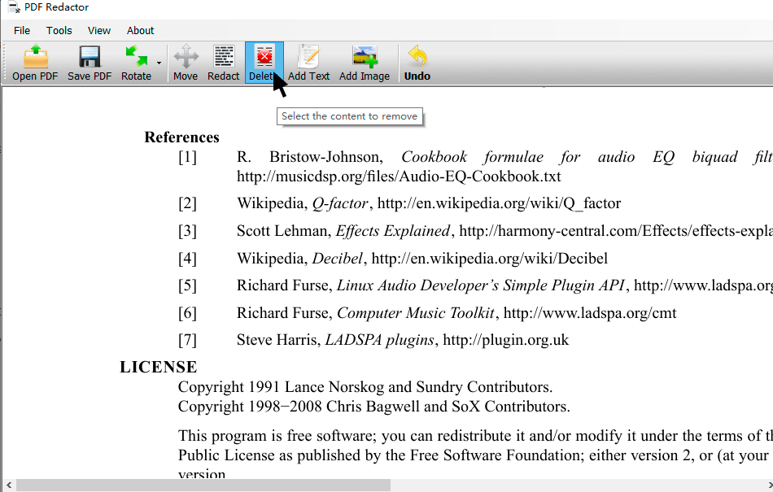Viewport: 773px width, 492px height.
Task: Click the scrollbar right arrow
Action: [769, 485]
